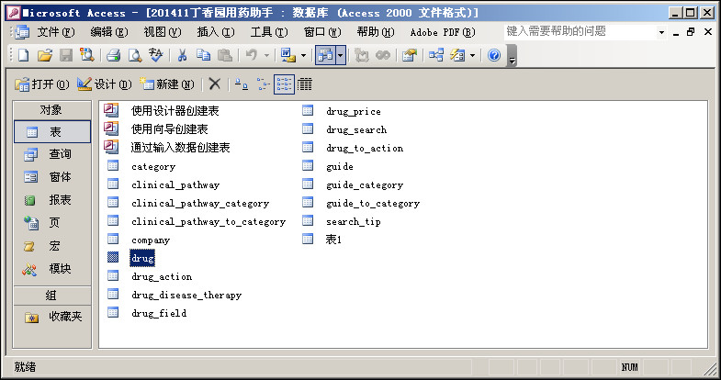Click the New Object icon
The height and width of the screenshot is (380, 721).
[x=457, y=56]
